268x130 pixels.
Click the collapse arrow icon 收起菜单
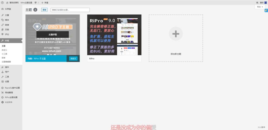2,102
